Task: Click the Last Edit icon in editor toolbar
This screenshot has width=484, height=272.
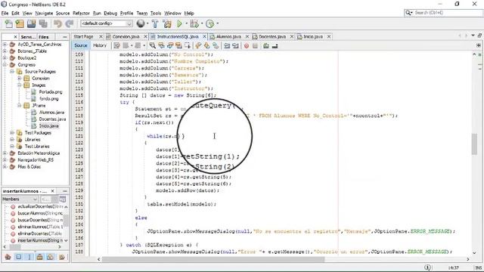Action: click(x=116, y=45)
